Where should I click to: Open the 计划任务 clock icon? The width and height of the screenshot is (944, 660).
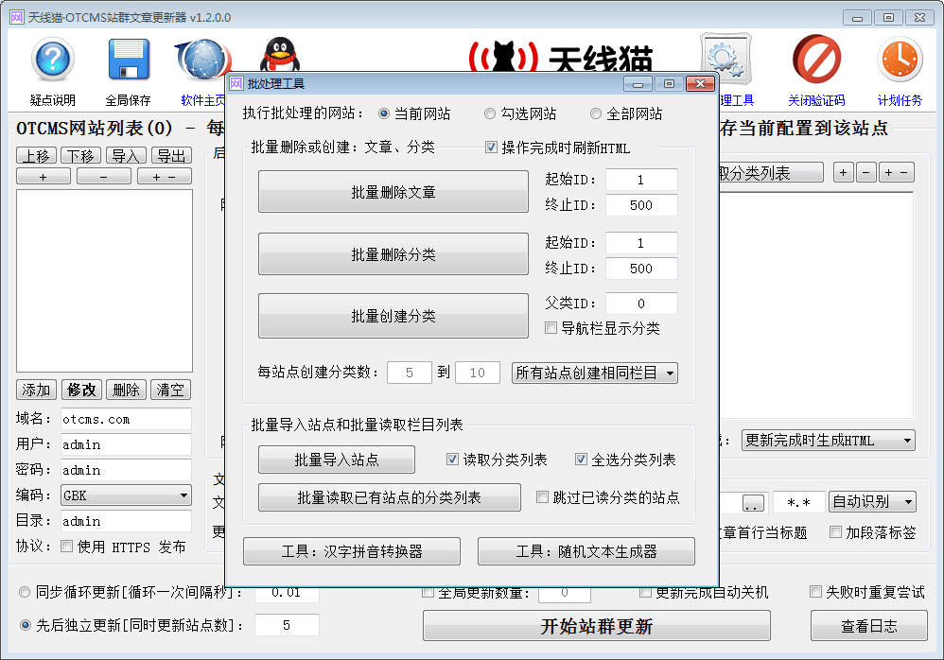pos(900,60)
